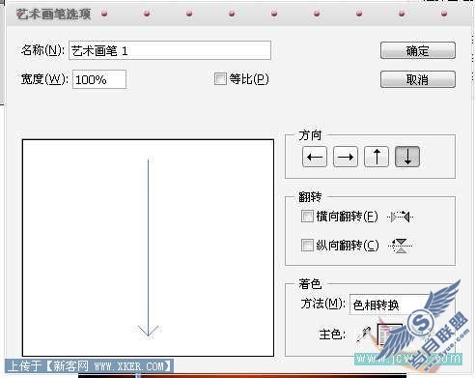This screenshot has height=378, width=475.
Task: Click the 取消 button
Action: pyautogui.click(x=418, y=79)
